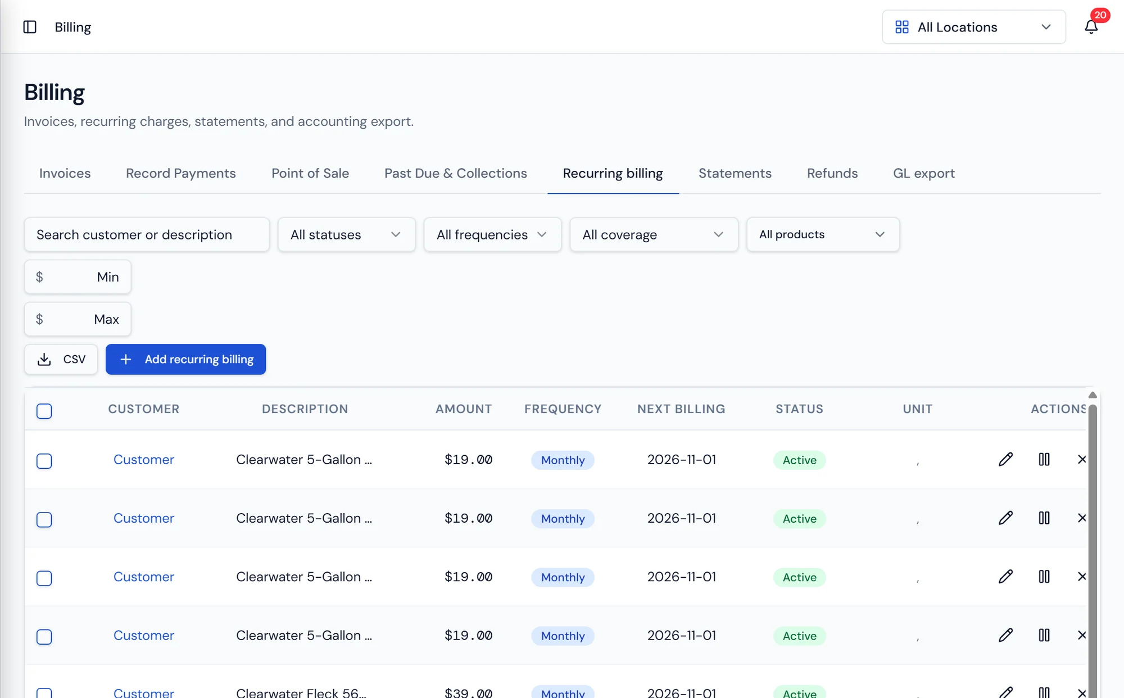Screen dimensions: 1124x698
Task: Check the third Clearwater 5-Gallon row checkbox
Action: [x=44, y=578]
